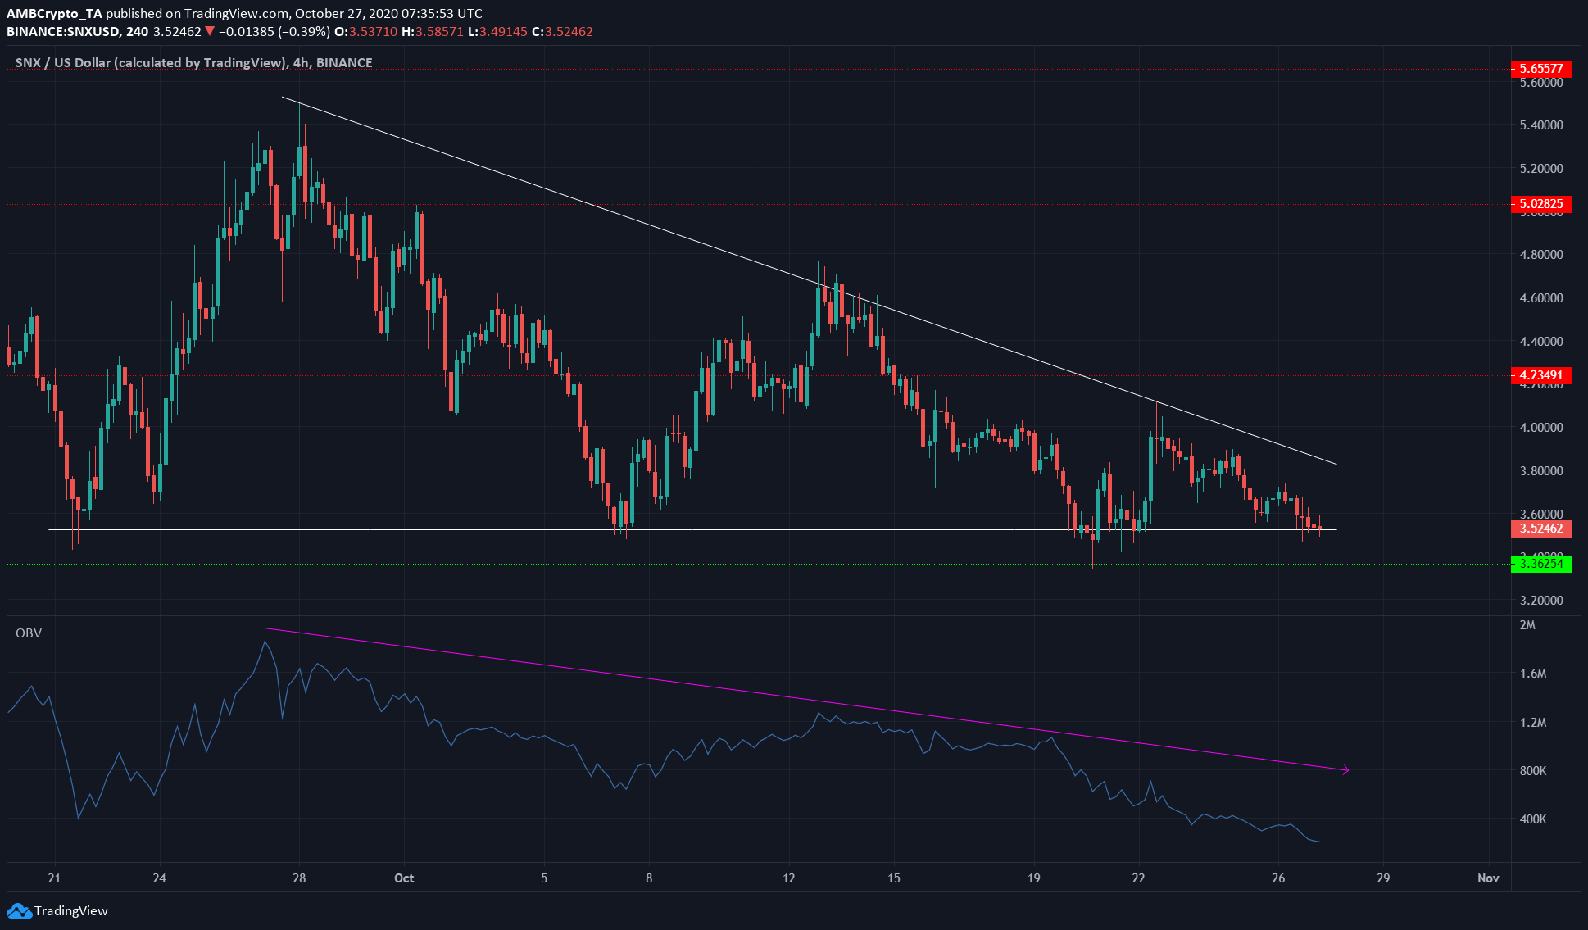
Task: Click the 3.20000 price axis value
Action: coord(1541,601)
